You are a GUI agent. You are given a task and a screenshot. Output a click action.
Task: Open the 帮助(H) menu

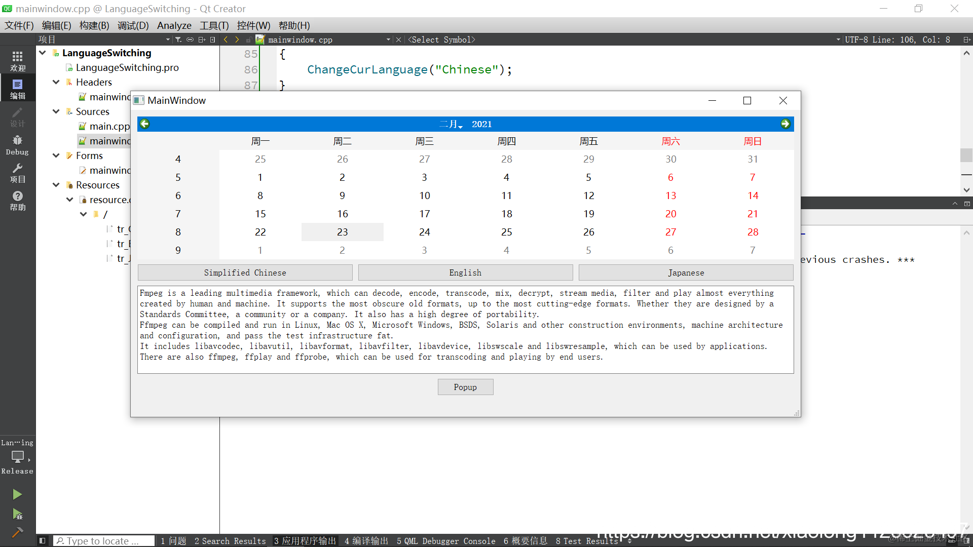294,25
